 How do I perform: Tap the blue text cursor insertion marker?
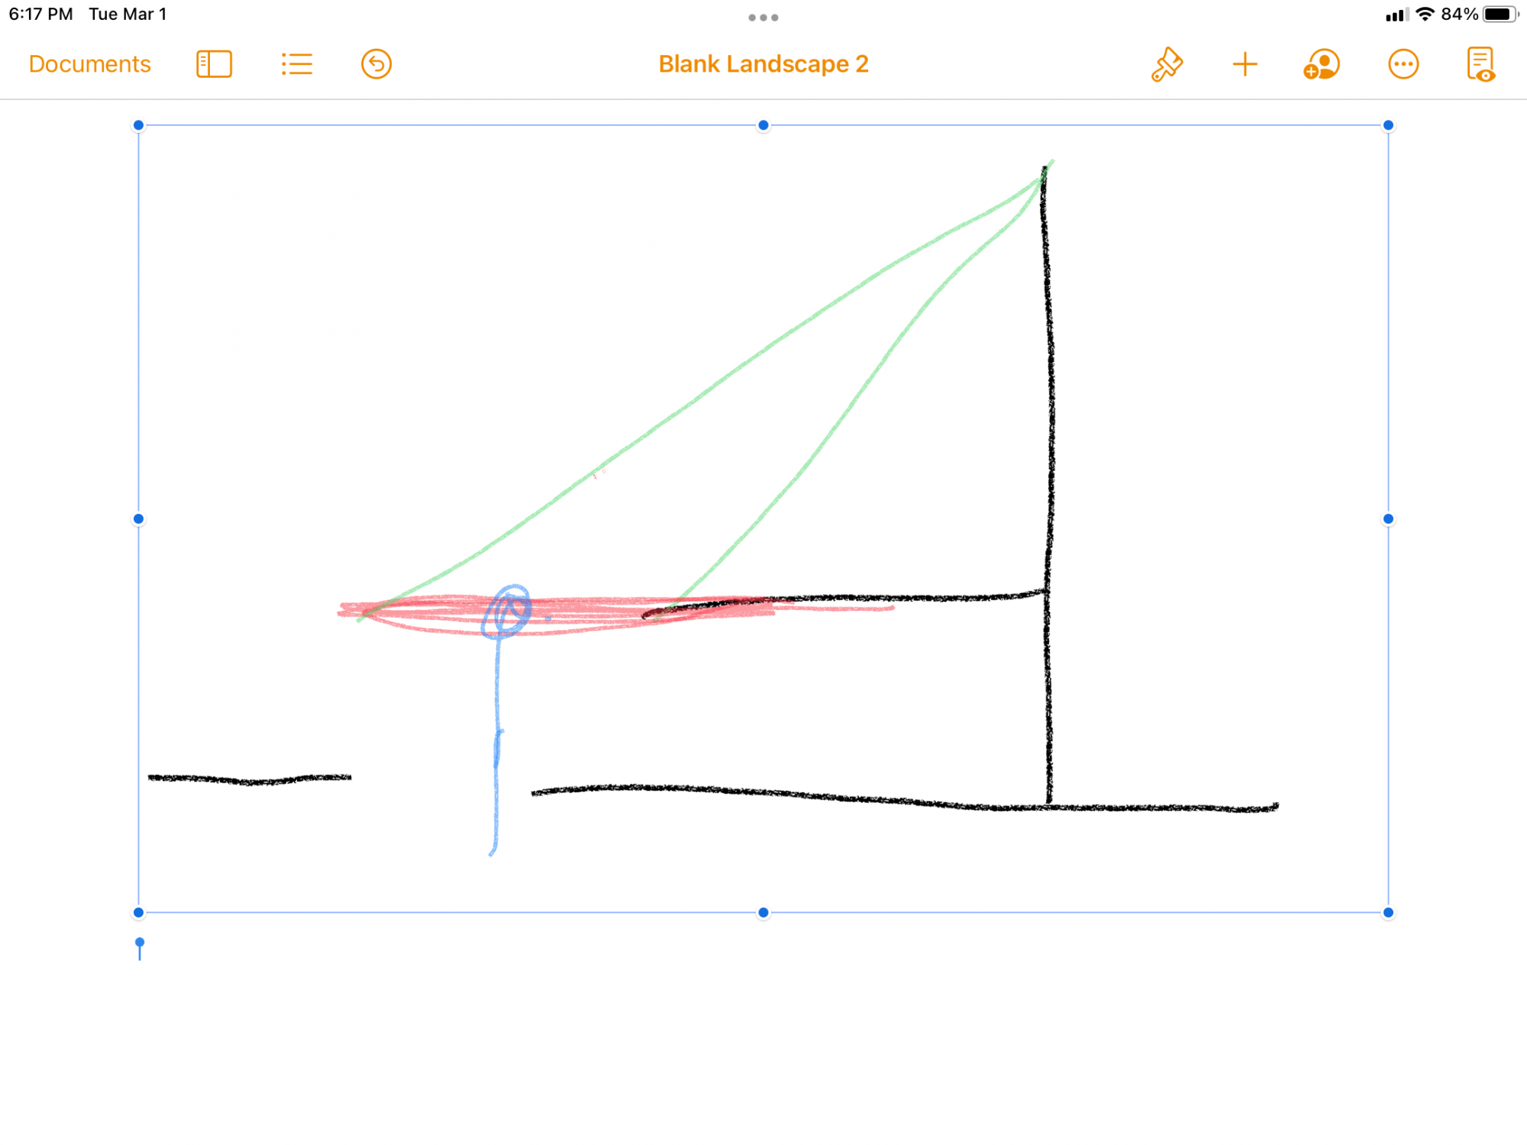coord(140,948)
